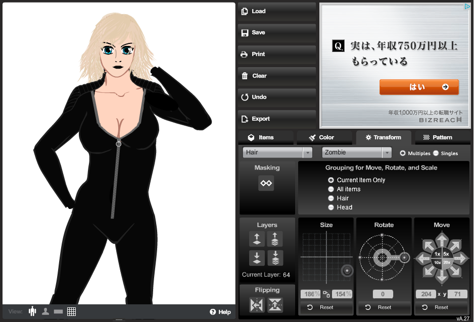
Task: Switch to full body view
Action: 33,311
